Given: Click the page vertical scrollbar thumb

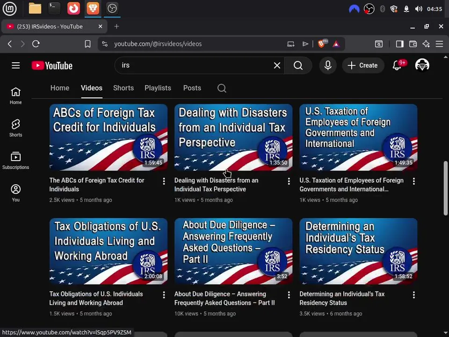Looking at the screenshot, I should [x=446, y=188].
